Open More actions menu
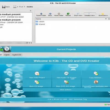Viewport: 110px width, 110px height. point(67,90)
